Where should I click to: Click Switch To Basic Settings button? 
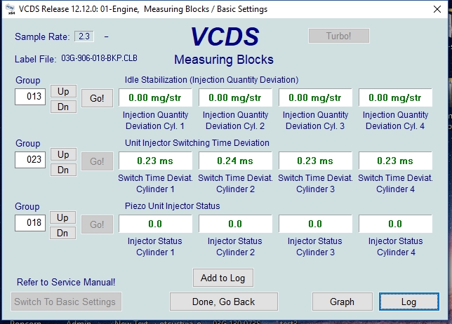click(x=65, y=302)
